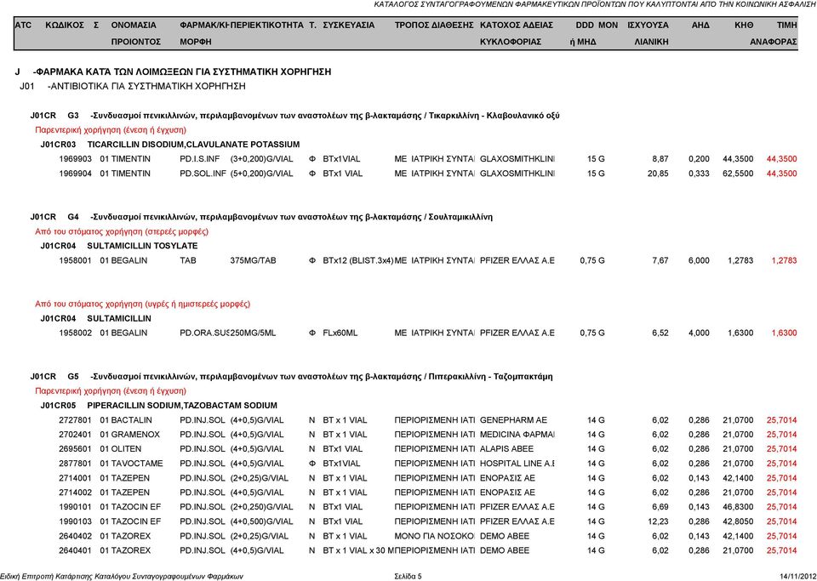The width and height of the screenshot is (817, 581).
Task: Select product code 1958002
Action: tap(75, 333)
